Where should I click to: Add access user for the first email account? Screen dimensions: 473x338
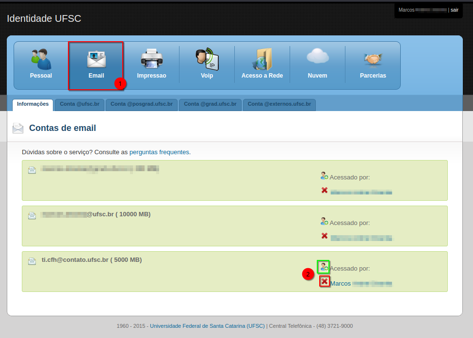coord(324,176)
